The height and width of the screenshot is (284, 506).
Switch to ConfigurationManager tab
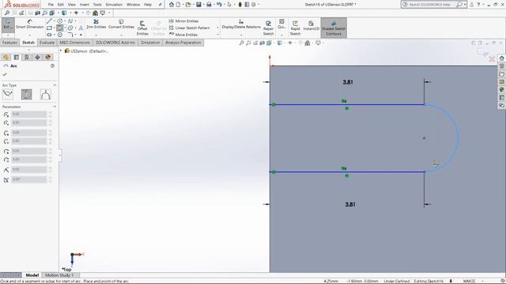(x=27, y=58)
